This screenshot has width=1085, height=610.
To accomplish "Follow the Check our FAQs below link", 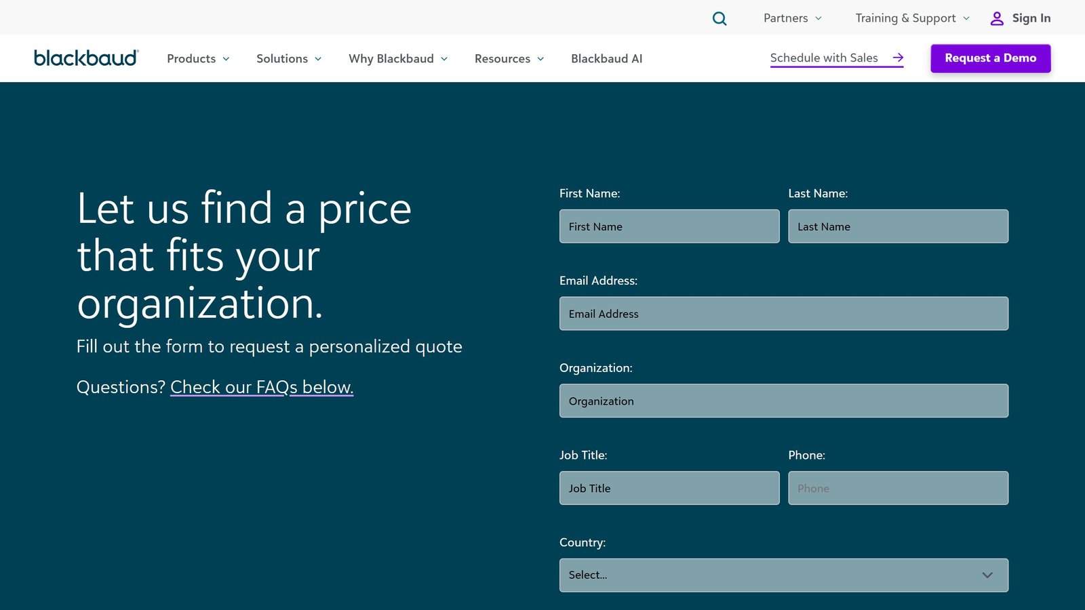I will click(262, 387).
